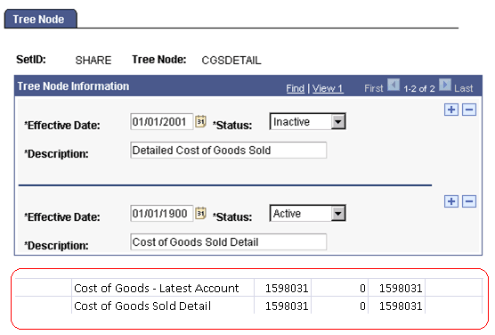Click the View 1 link
Viewport: 495px width, 335px height.
tap(328, 88)
